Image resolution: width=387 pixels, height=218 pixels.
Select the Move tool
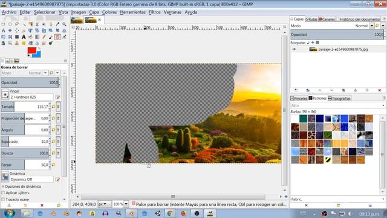10,31
